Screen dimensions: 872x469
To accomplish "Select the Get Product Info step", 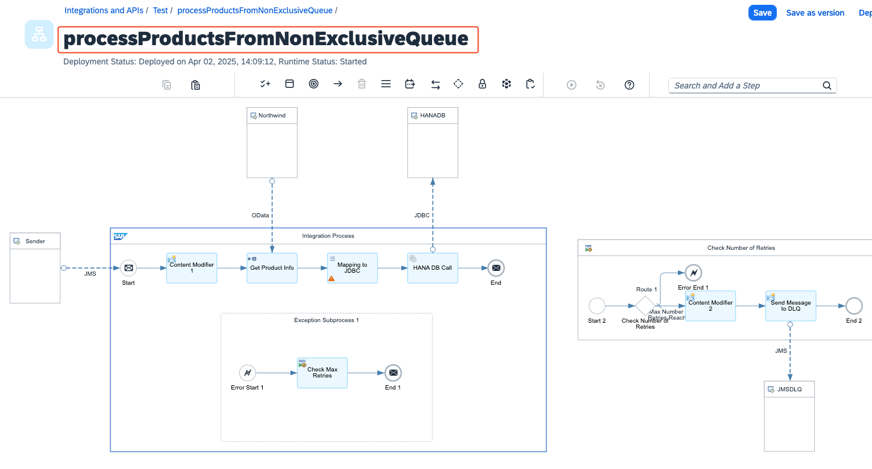I will (x=272, y=268).
